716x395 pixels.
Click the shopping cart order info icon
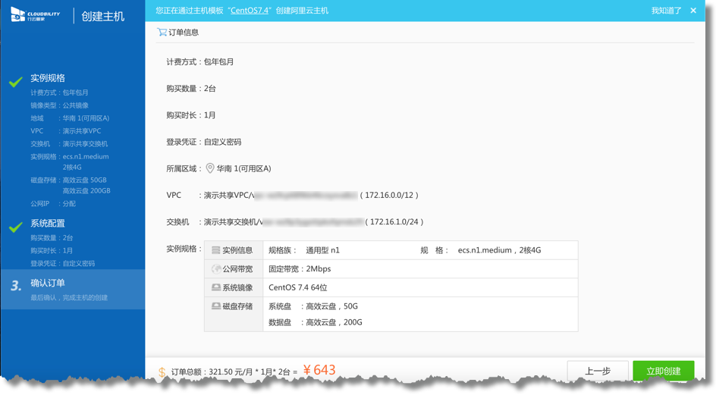162,33
